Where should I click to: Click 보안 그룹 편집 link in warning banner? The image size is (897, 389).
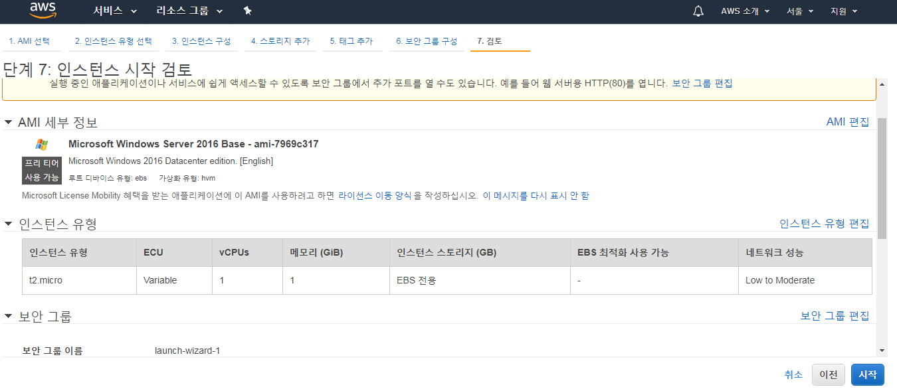click(702, 83)
